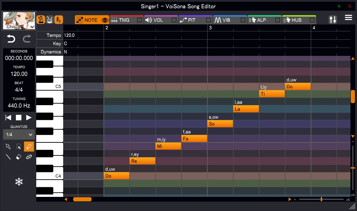This screenshot has width=357, height=211.
Task: Click vertical scroll down arrow
Action: click(353, 137)
